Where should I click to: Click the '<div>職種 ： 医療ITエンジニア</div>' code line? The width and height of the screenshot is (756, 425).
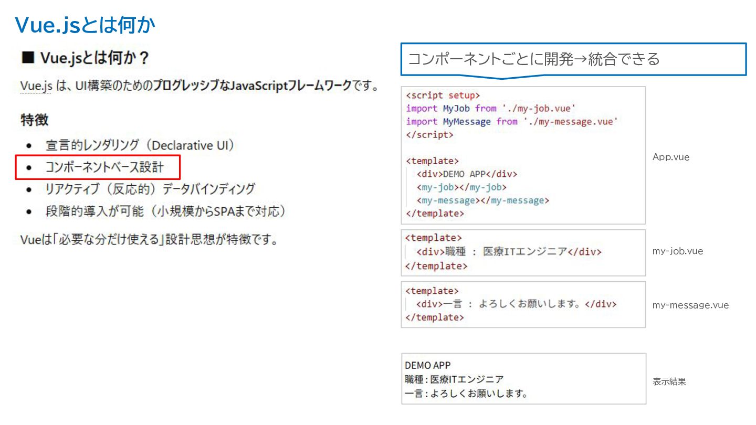tap(509, 251)
